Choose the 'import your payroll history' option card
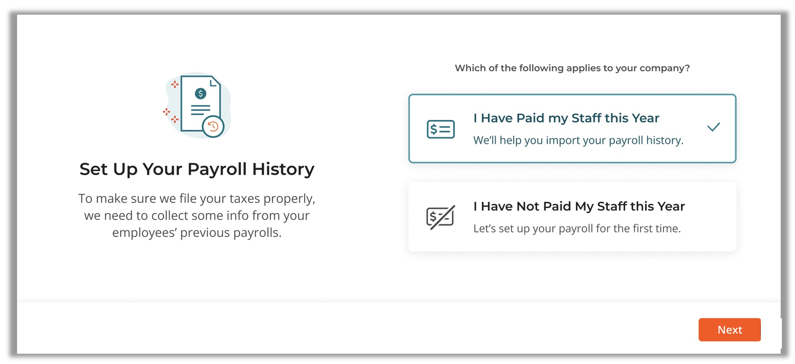Screen dimensions: 795x364 pyautogui.click(x=572, y=128)
